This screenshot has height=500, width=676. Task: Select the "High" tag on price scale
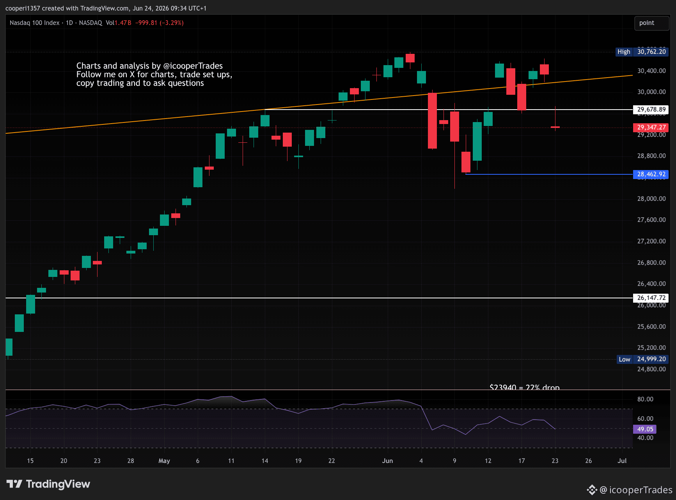point(624,51)
